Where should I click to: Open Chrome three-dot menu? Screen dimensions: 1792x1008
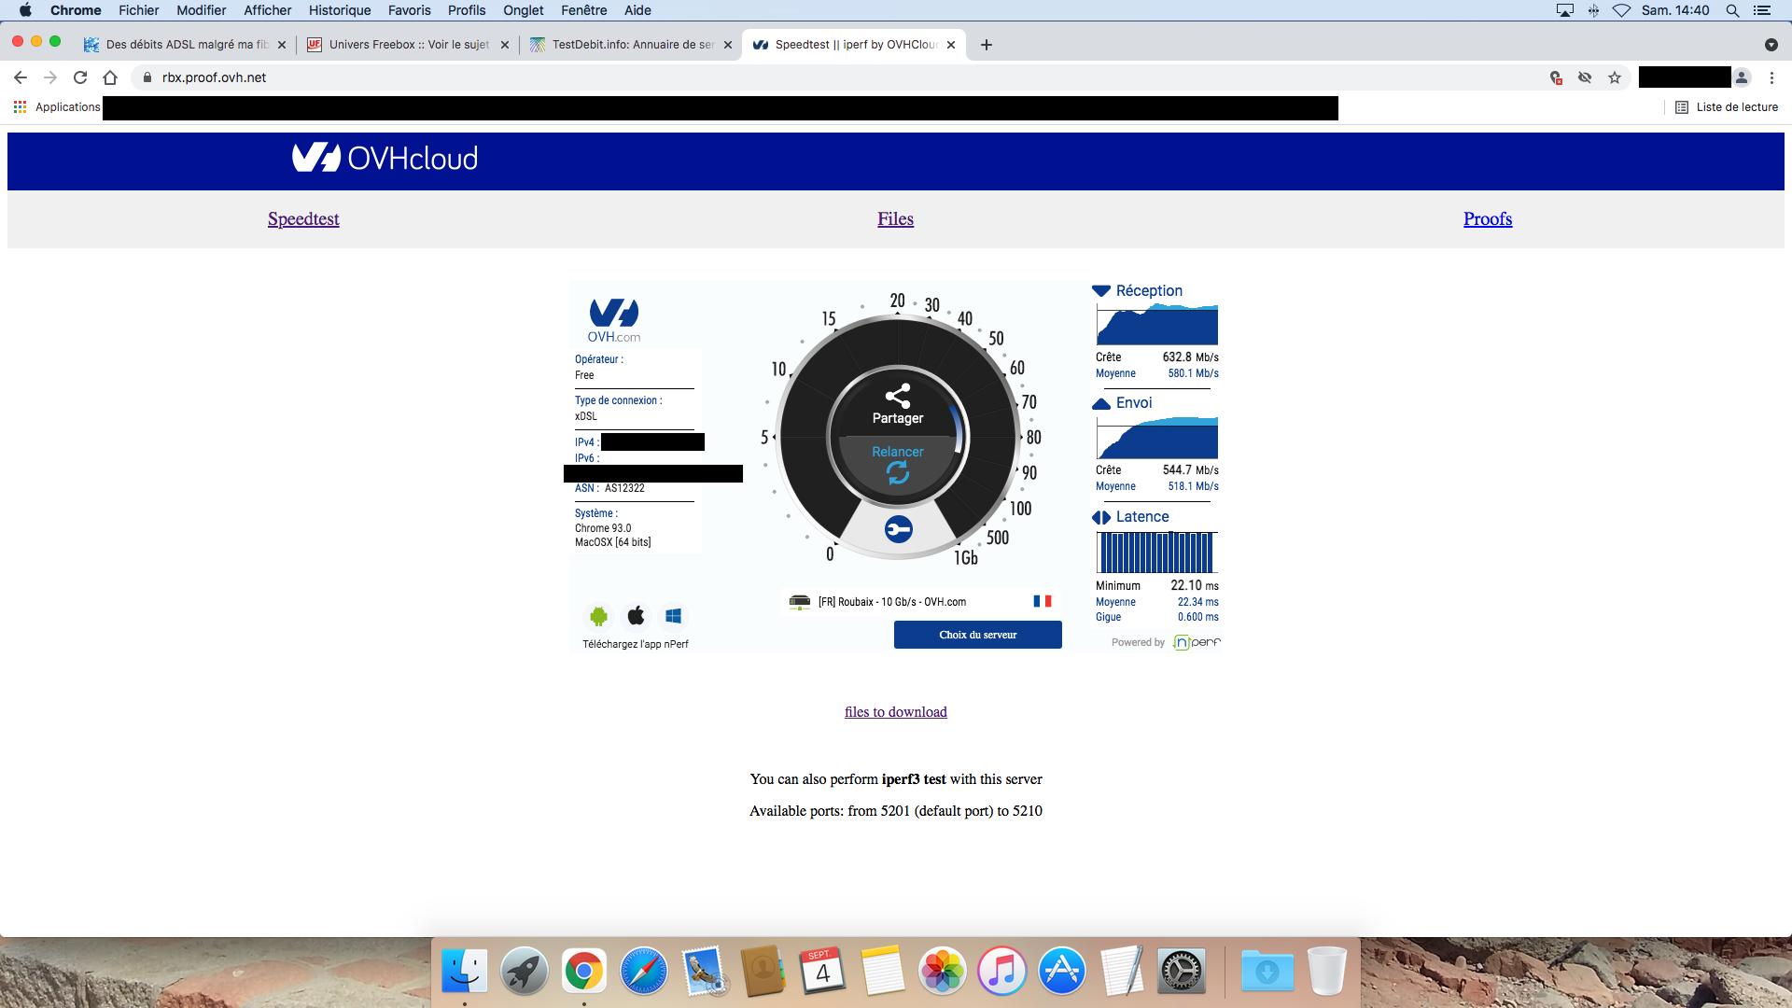1771,77
